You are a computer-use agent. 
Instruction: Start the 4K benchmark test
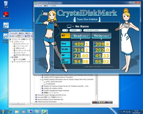pyautogui.click(x=66, y=55)
